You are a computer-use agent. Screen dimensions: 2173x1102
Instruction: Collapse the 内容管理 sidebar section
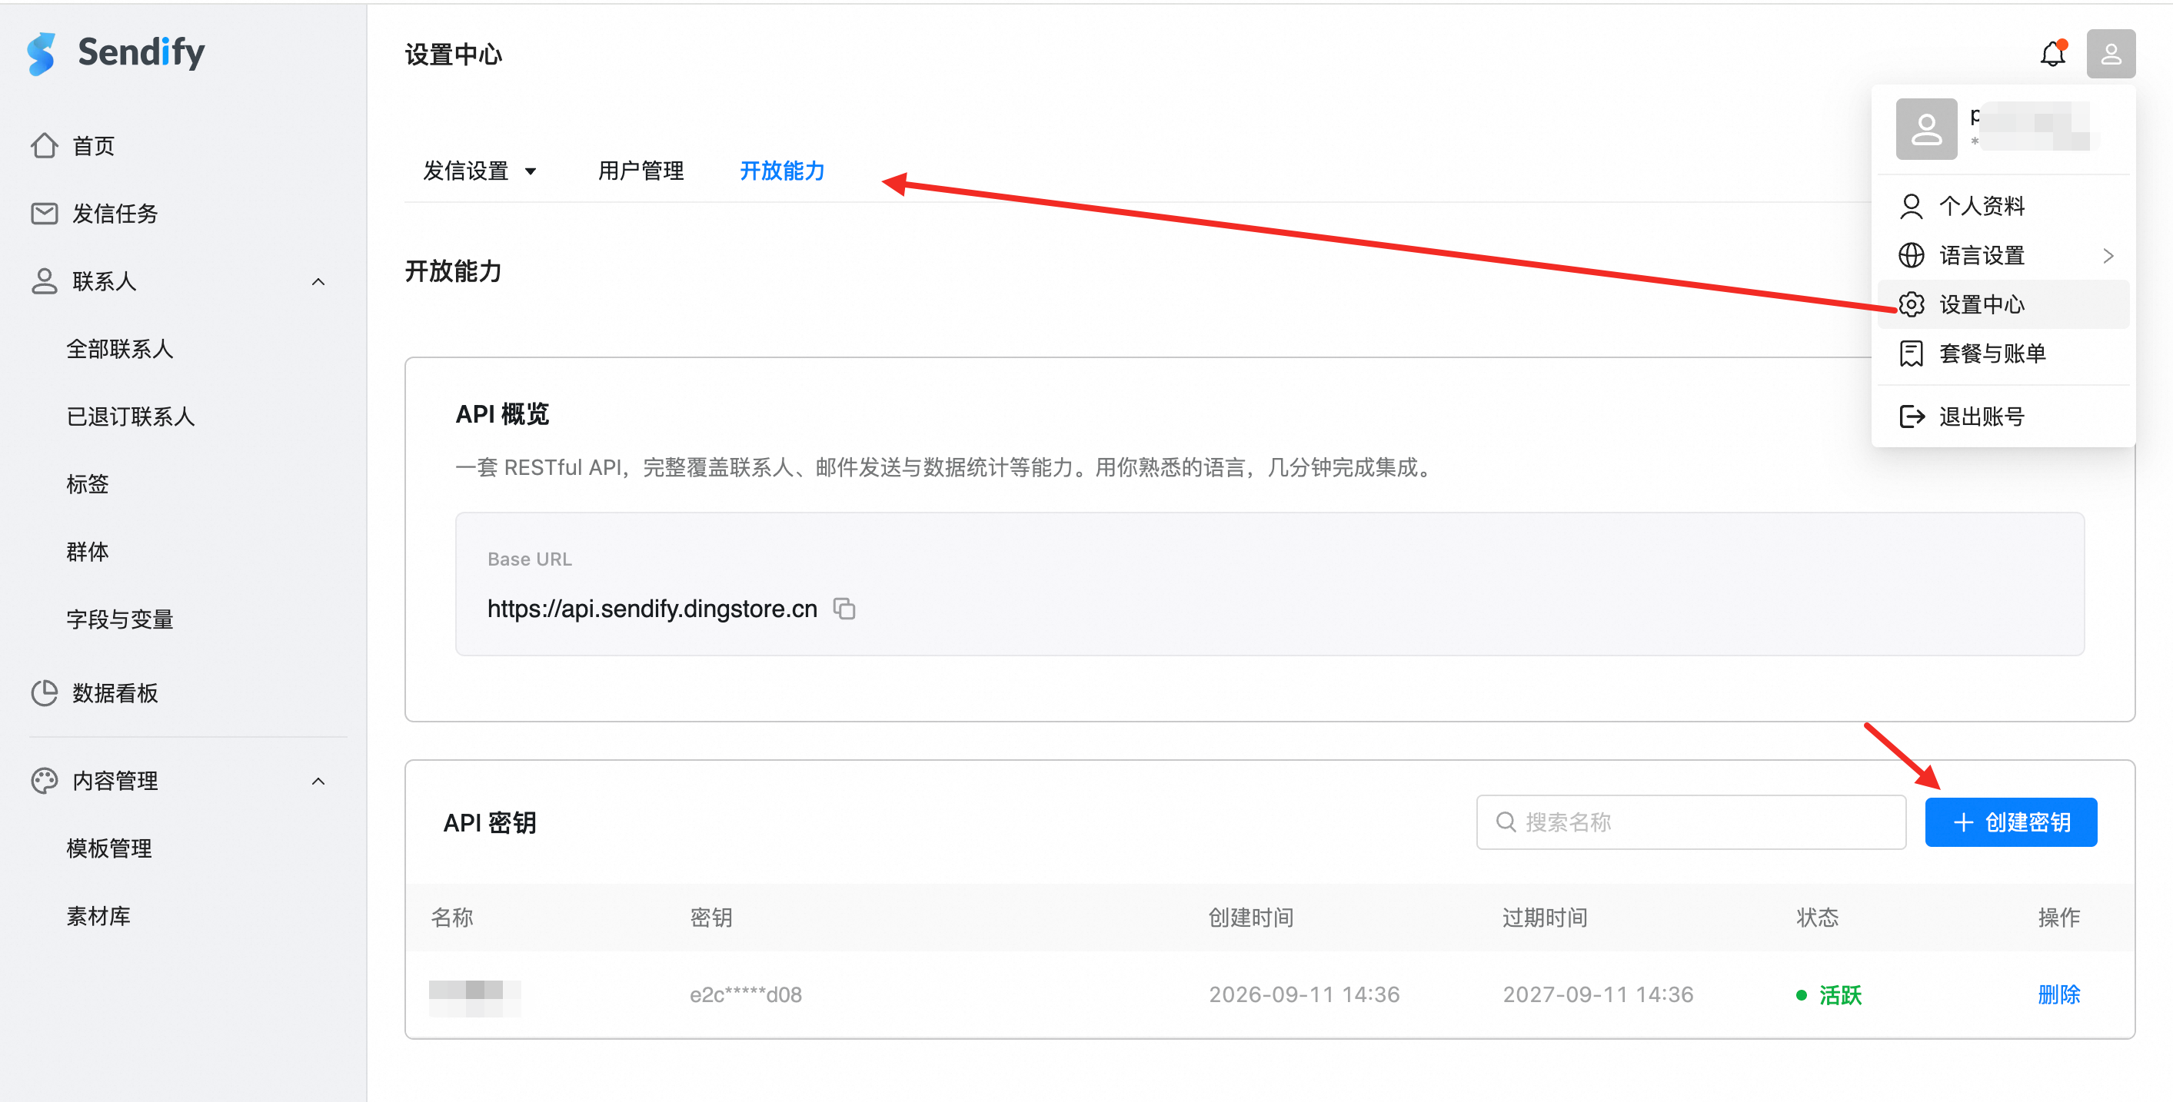pos(318,782)
